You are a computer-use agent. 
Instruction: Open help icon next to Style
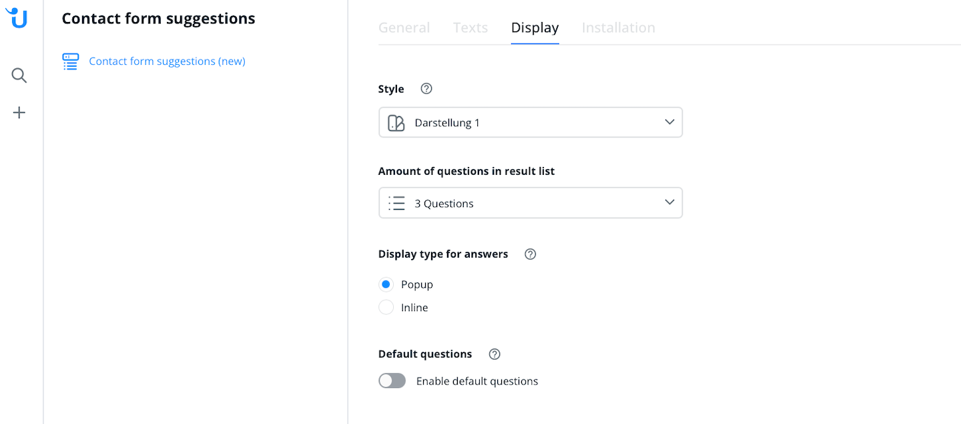426,89
